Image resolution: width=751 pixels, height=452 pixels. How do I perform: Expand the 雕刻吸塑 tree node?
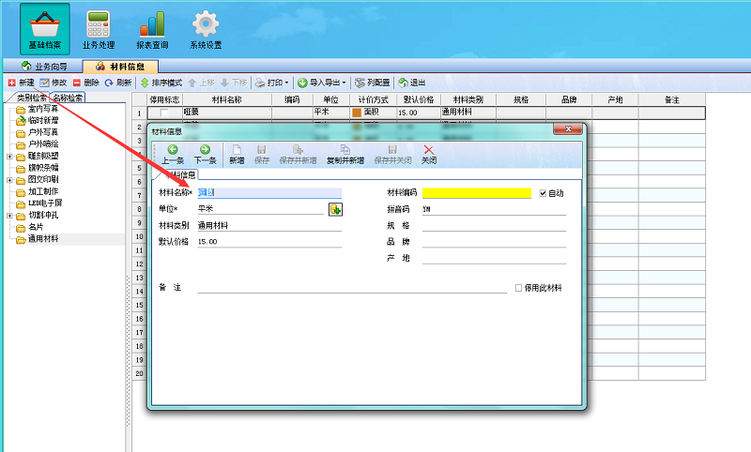[x=9, y=156]
